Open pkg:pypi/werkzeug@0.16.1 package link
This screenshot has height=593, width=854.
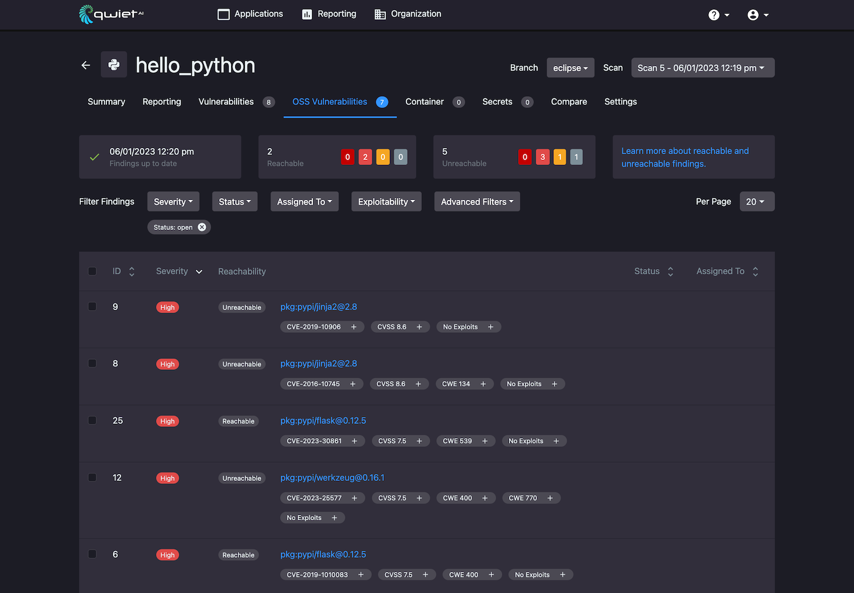coord(332,477)
